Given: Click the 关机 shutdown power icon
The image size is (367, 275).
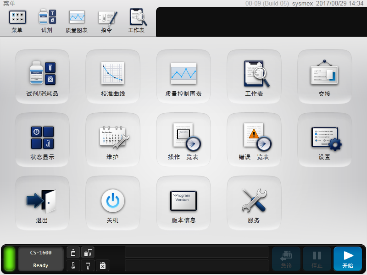Looking at the screenshot, I should point(113,203).
